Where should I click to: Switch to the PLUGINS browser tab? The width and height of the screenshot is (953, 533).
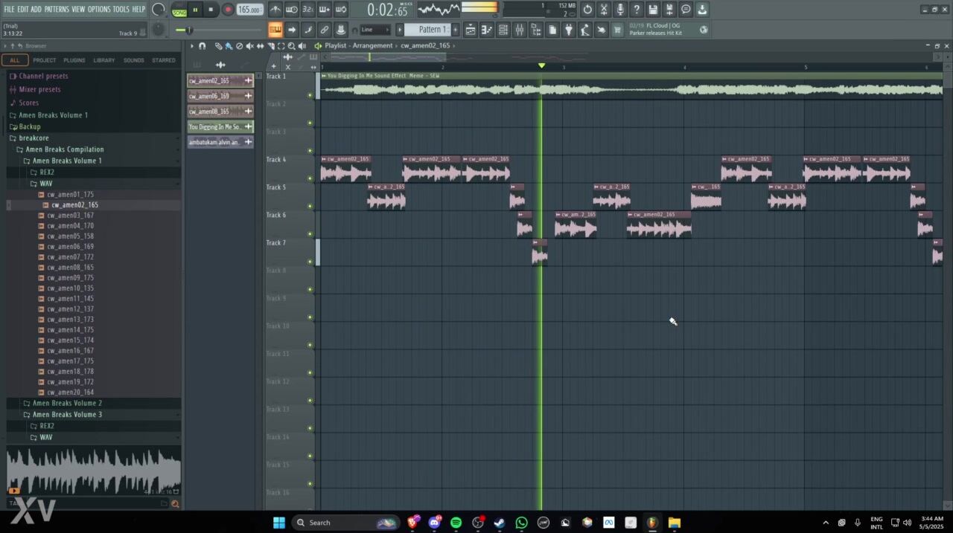(74, 60)
